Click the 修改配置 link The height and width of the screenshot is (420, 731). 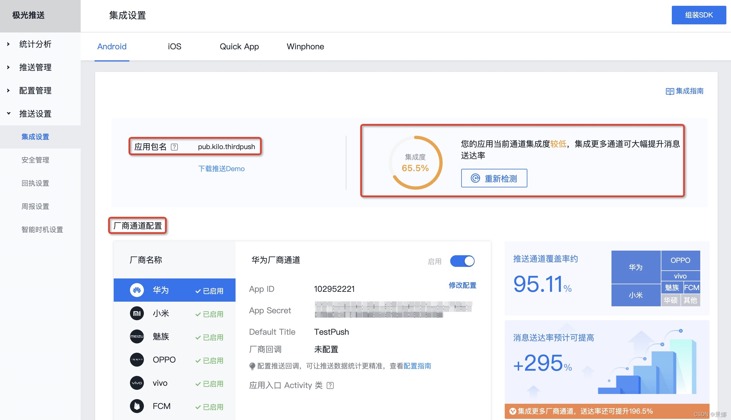pos(462,285)
